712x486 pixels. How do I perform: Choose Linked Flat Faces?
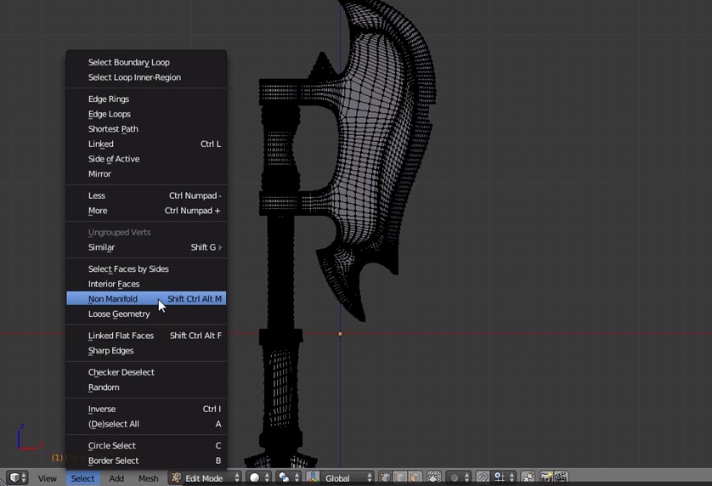pyautogui.click(x=146, y=336)
